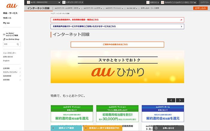Click the レギュラーステージ badge icon

tap(64, 2)
